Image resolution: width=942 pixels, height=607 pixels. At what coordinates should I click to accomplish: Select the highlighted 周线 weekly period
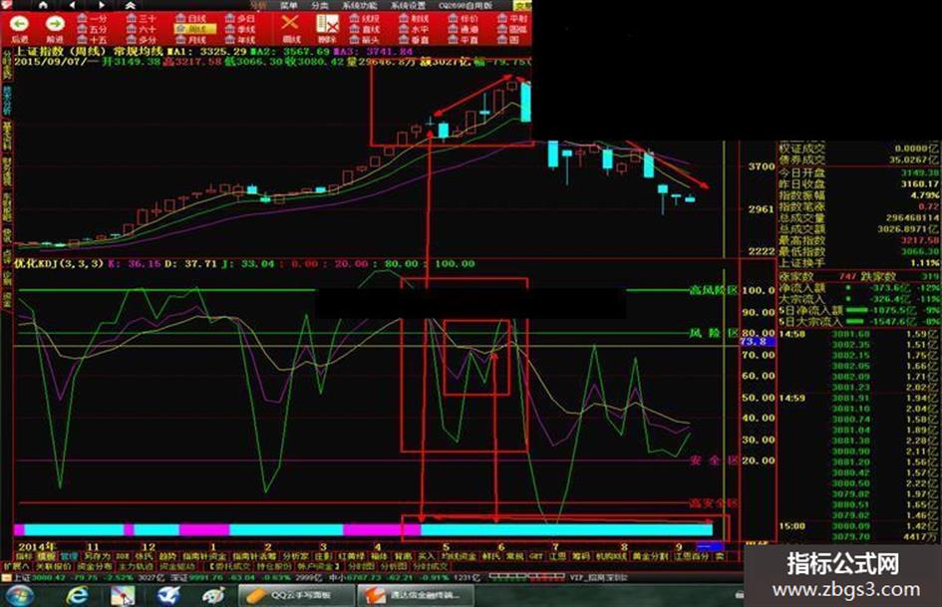193,29
